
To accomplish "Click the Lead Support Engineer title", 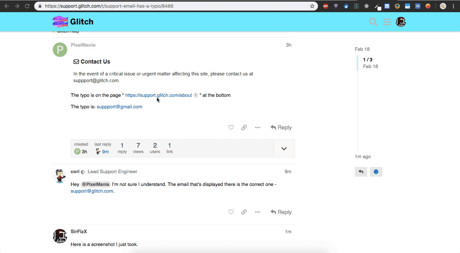I will click(112, 172).
